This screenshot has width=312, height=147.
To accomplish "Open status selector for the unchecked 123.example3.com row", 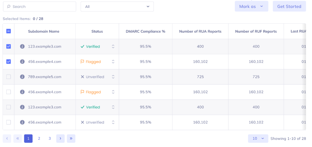I will point(113,107).
